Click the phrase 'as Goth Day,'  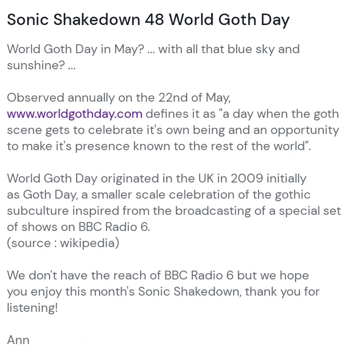[x=42, y=195]
